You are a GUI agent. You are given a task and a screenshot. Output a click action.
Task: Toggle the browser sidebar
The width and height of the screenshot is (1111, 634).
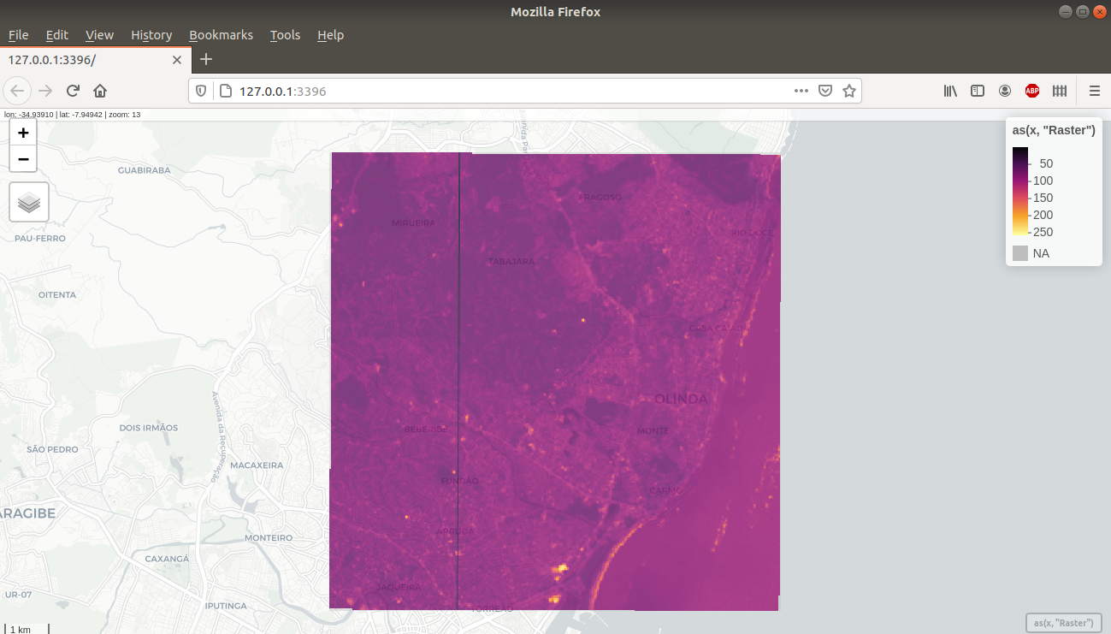point(978,90)
